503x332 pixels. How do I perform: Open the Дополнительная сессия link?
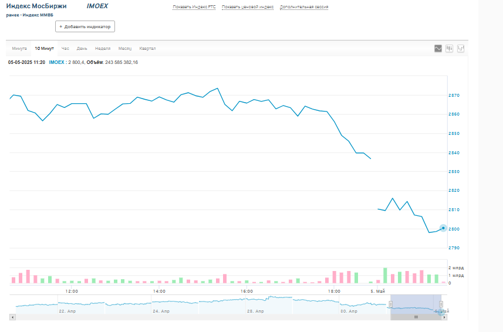[x=304, y=6]
